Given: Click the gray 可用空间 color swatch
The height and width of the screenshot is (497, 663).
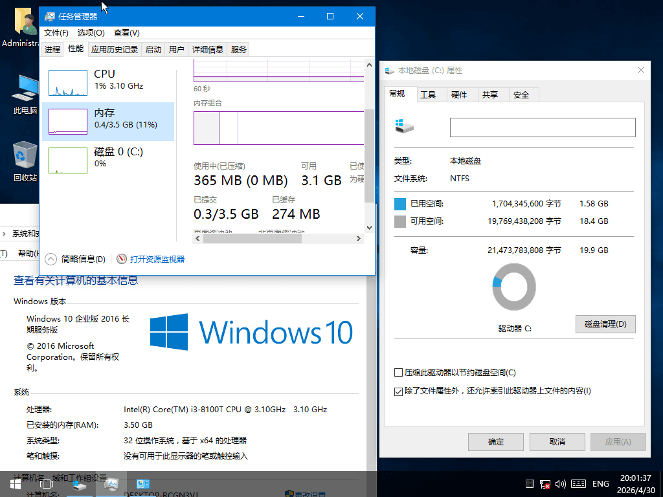Looking at the screenshot, I should [400, 221].
